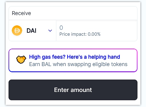Click "helping hand" in the banner title
The width and height of the screenshot is (146, 107).
104,57
